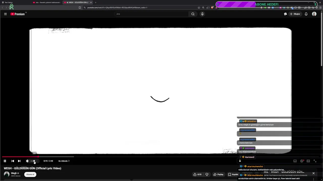The width and height of the screenshot is (323, 181).
Task: Share the video via 'Paylaş'
Action: click(x=218, y=174)
